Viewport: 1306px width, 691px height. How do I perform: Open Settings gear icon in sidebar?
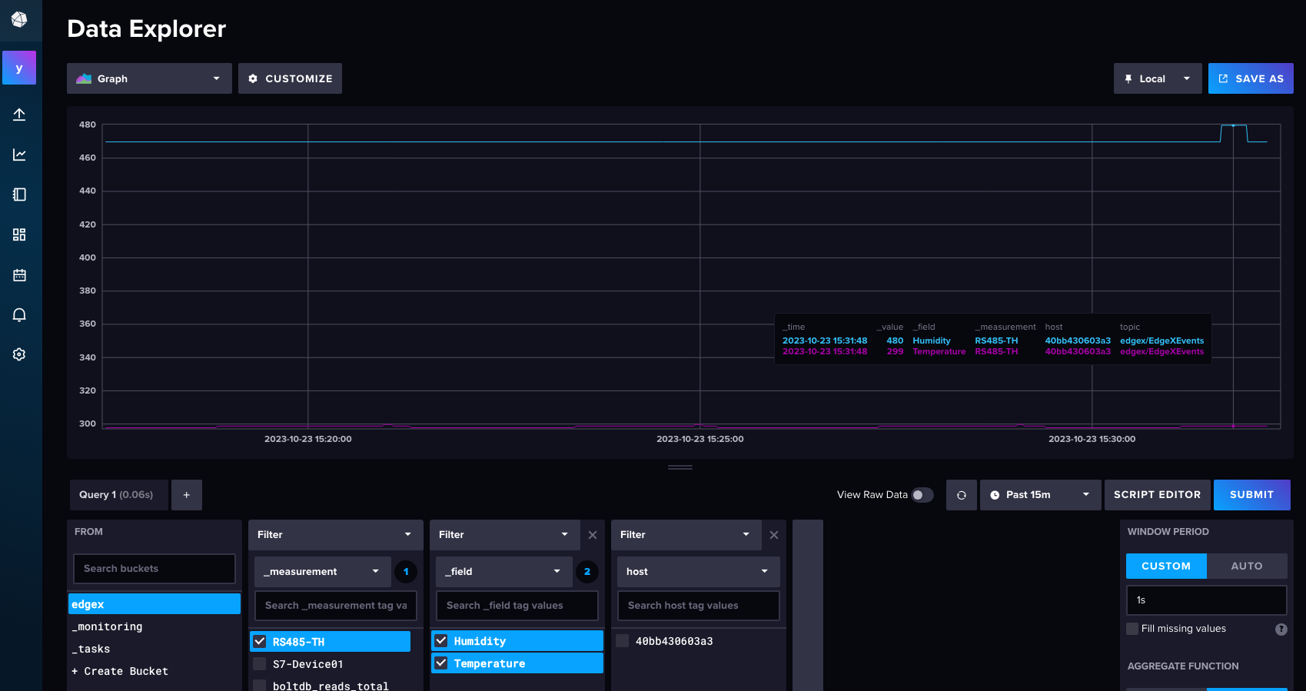point(19,354)
